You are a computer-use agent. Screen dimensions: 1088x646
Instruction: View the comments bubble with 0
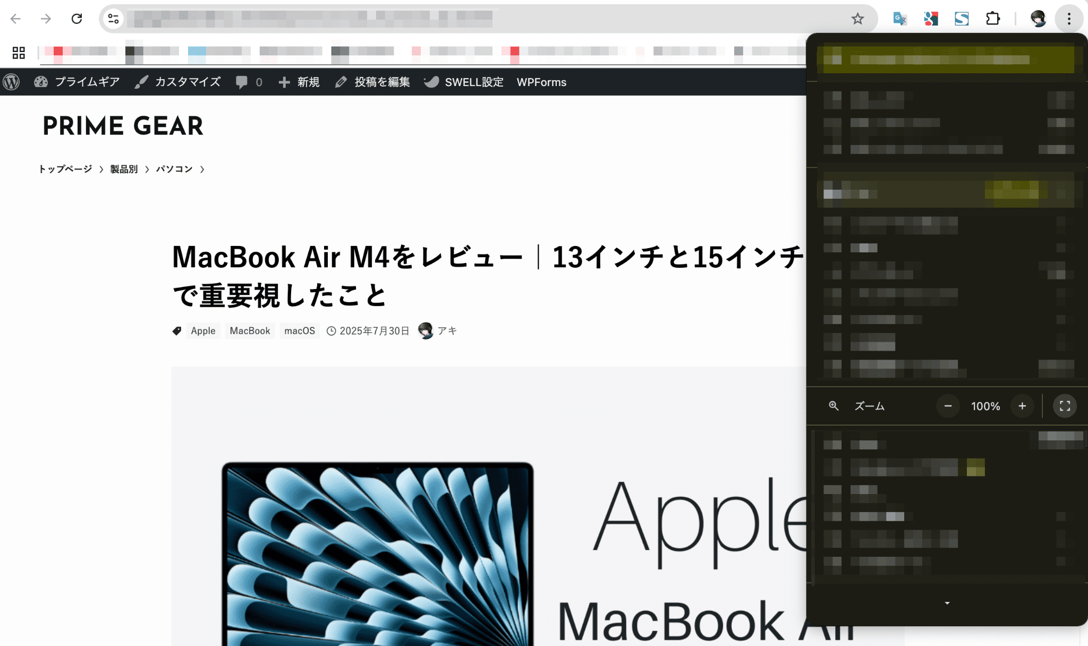point(249,82)
